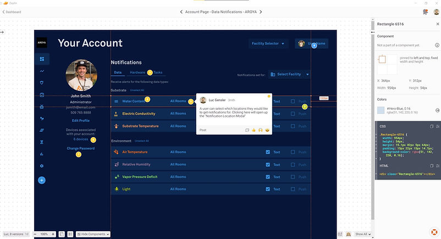
Task: Enable Push checkbox for Water Content
Action: (x=293, y=101)
